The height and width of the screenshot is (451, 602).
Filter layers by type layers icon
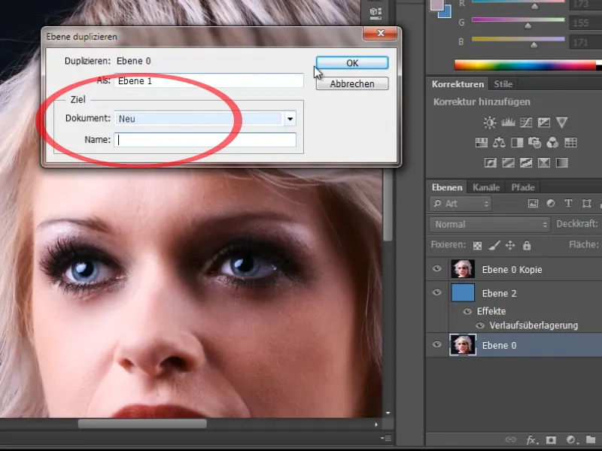click(568, 204)
